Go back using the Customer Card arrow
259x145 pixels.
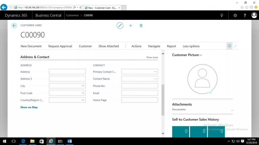point(14,25)
